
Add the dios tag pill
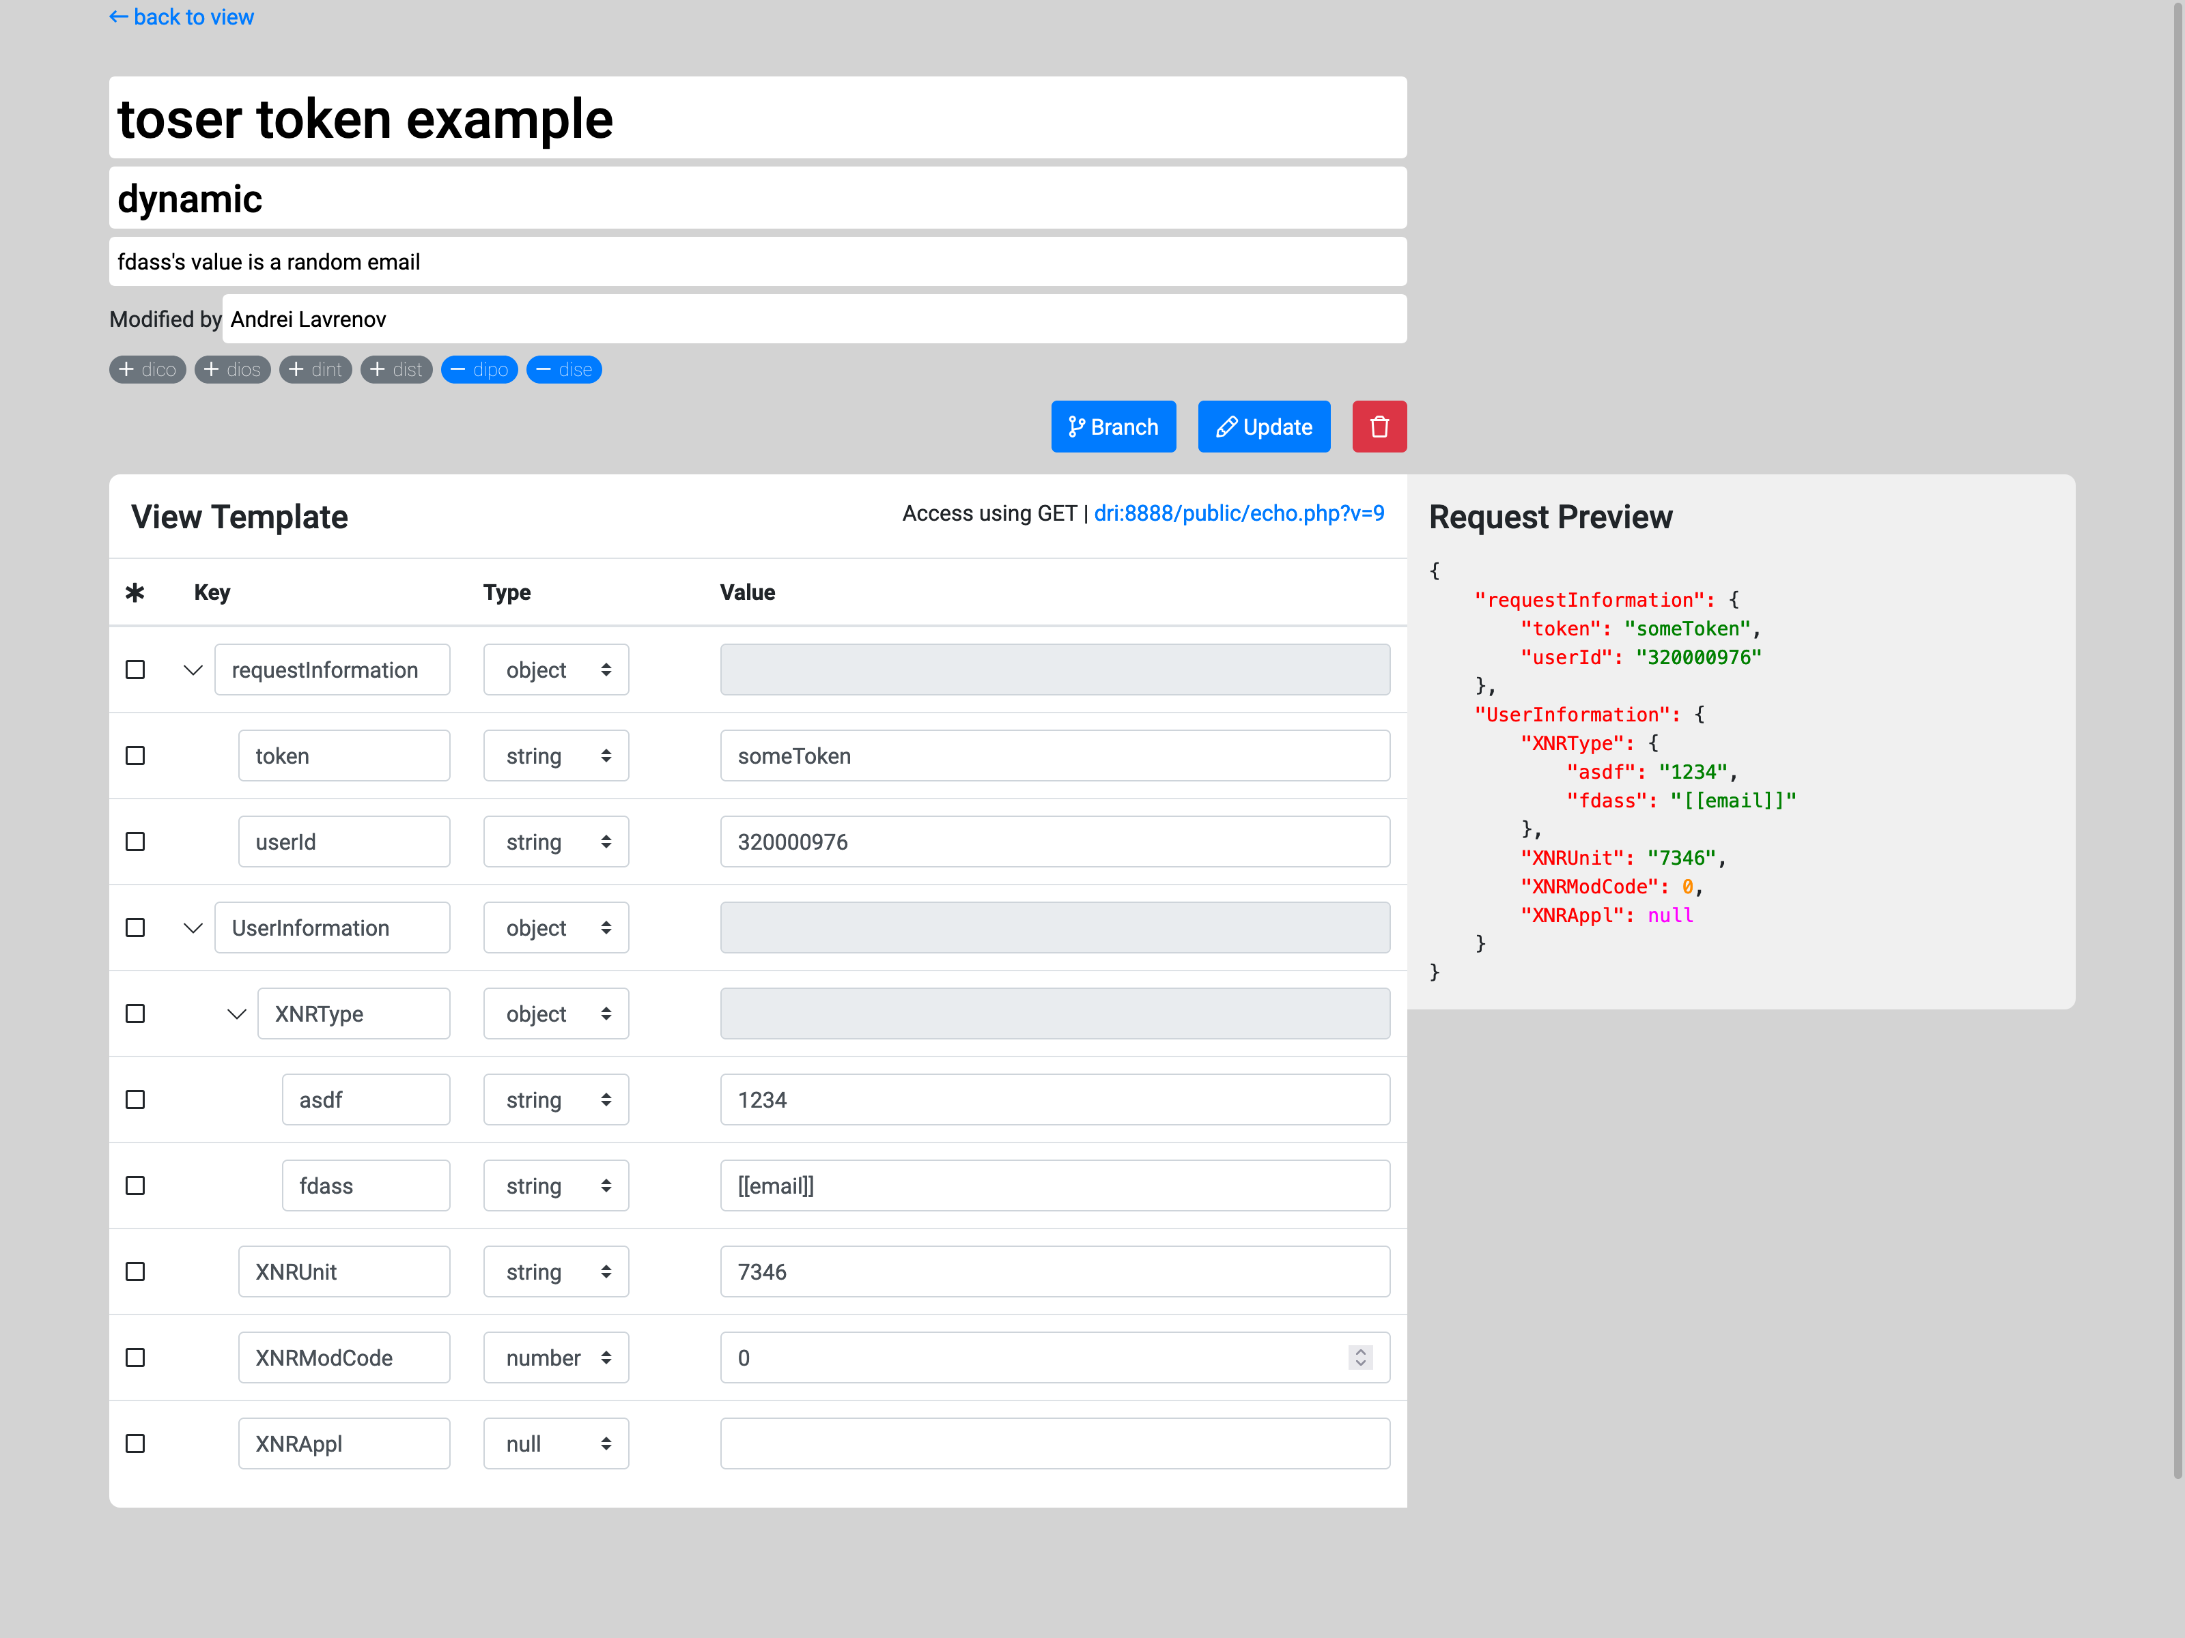click(232, 369)
